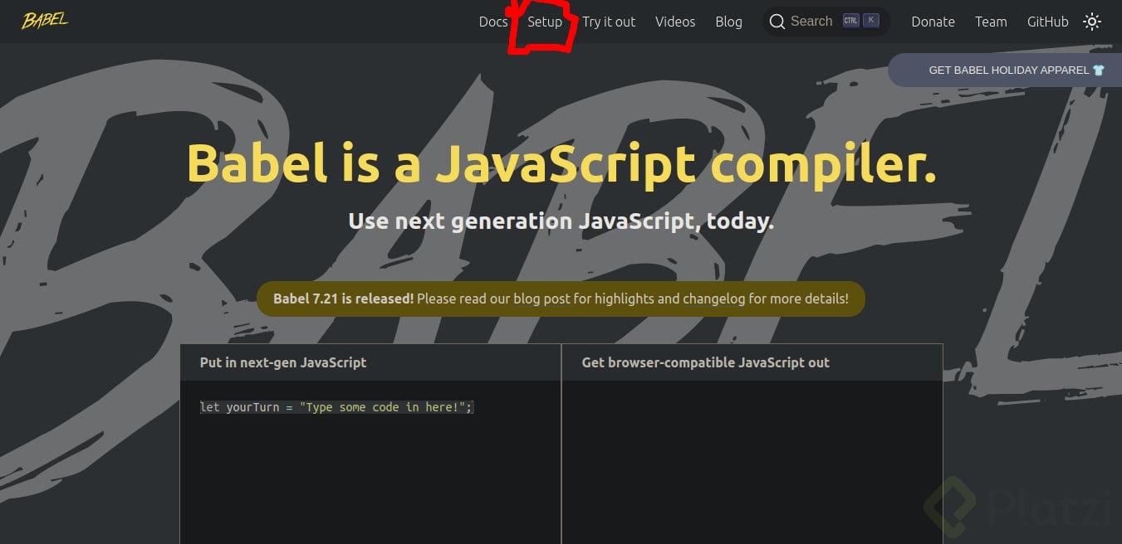1122x544 pixels.
Task: Click the "Babel is a JavaScript compiler." headline
Action: (x=561, y=163)
